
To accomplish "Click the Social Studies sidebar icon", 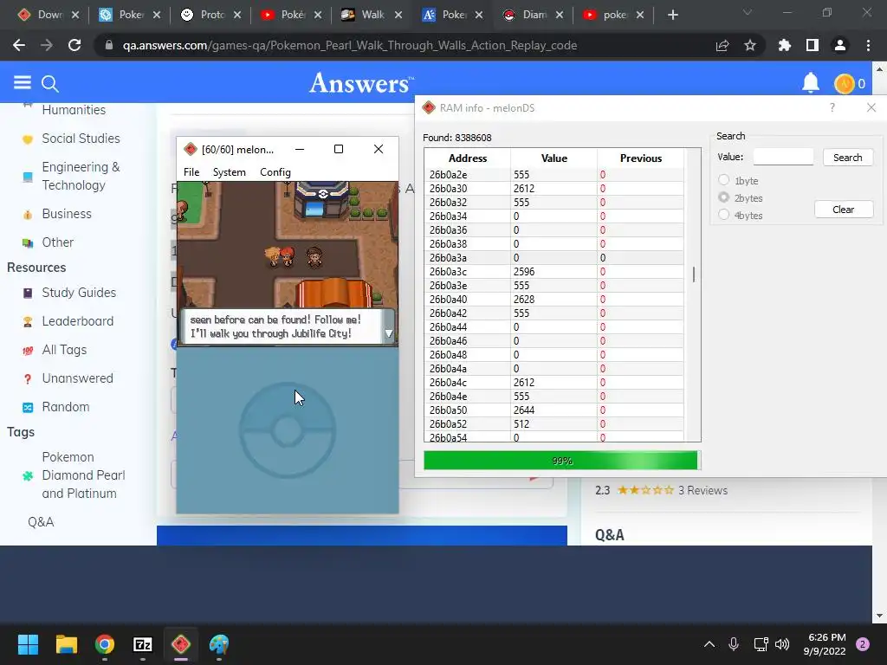I will 27,139.
